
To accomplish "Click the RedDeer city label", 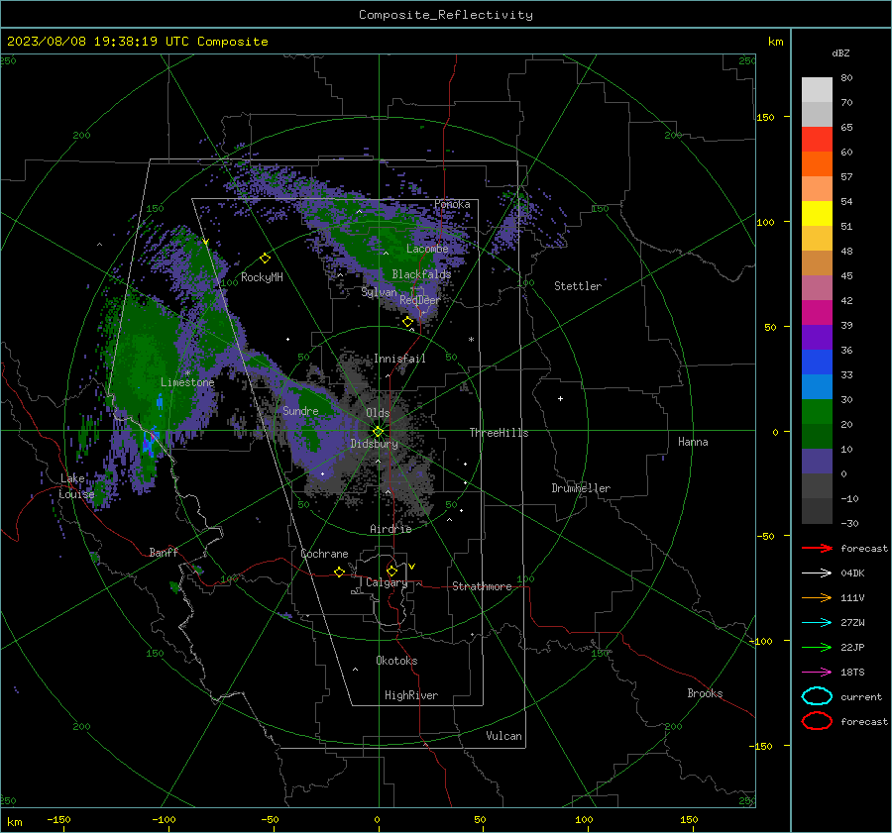I will (420, 300).
